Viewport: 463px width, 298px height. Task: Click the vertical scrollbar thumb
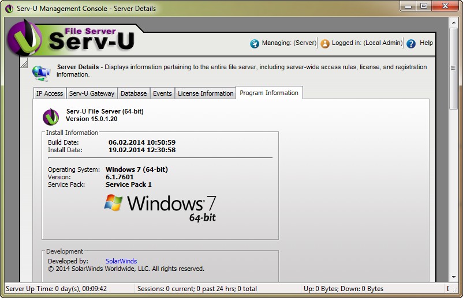pyautogui.click(x=454, y=69)
